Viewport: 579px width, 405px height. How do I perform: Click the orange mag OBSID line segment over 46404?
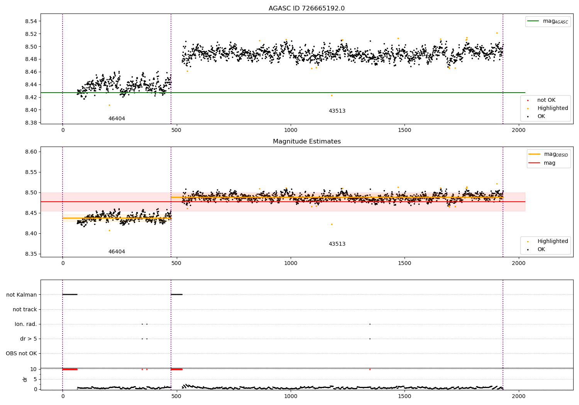pyautogui.click(x=117, y=218)
